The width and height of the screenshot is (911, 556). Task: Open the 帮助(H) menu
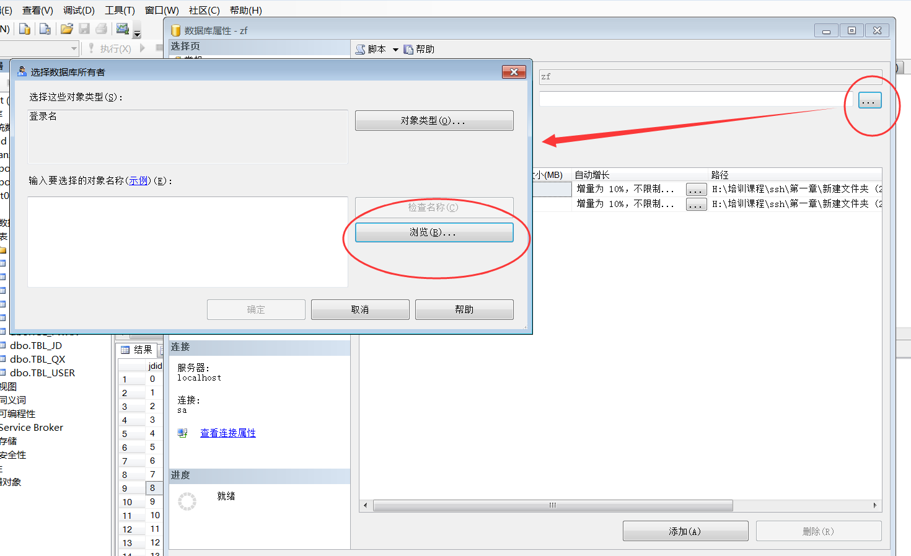point(245,10)
